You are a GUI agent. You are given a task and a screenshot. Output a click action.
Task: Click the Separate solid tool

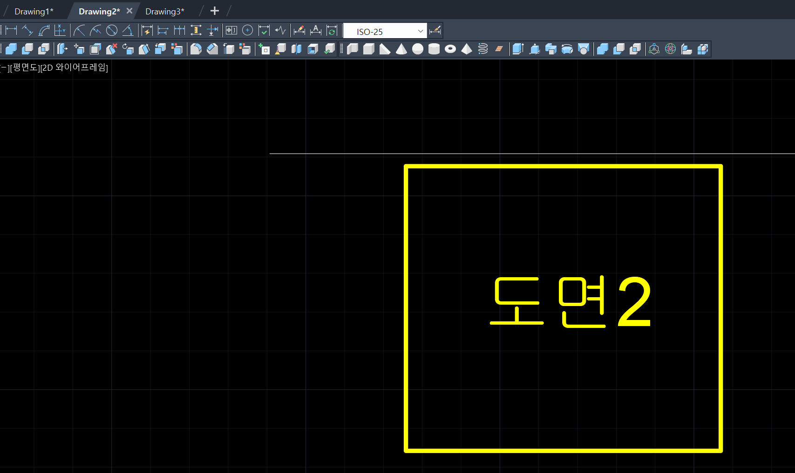tap(297, 49)
